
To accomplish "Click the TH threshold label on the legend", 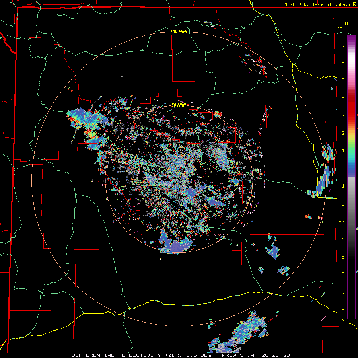I will tap(342, 309).
